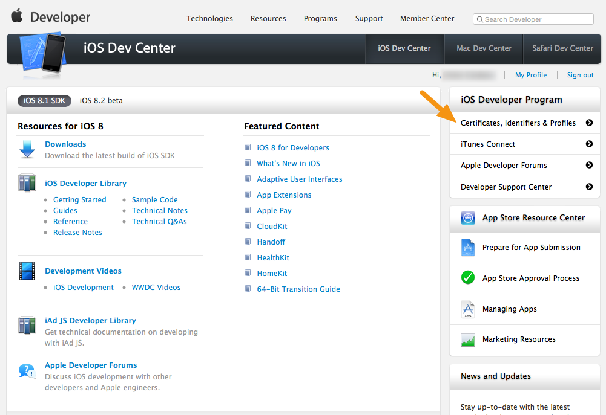Click the Developer site title
606x415 pixels.
[x=61, y=18]
